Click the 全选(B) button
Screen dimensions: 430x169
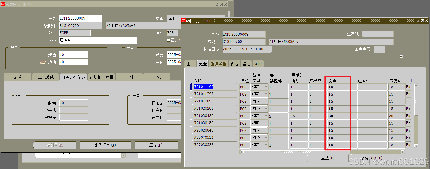click(328, 158)
